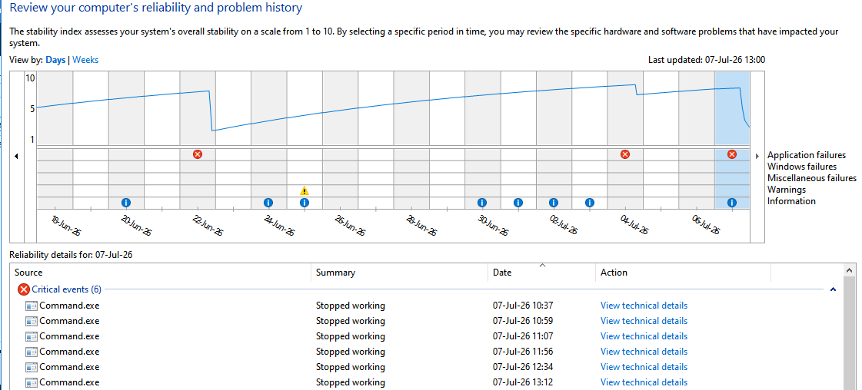The width and height of the screenshot is (862, 390).
Task: Click the 'Review your computer's reliability' title
Action: tap(156, 8)
